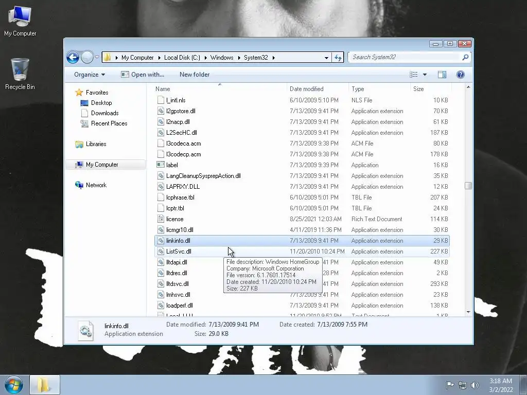This screenshot has height=395, width=527.
Task: Select My Computer in the navigation pane
Action: [102, 165]
